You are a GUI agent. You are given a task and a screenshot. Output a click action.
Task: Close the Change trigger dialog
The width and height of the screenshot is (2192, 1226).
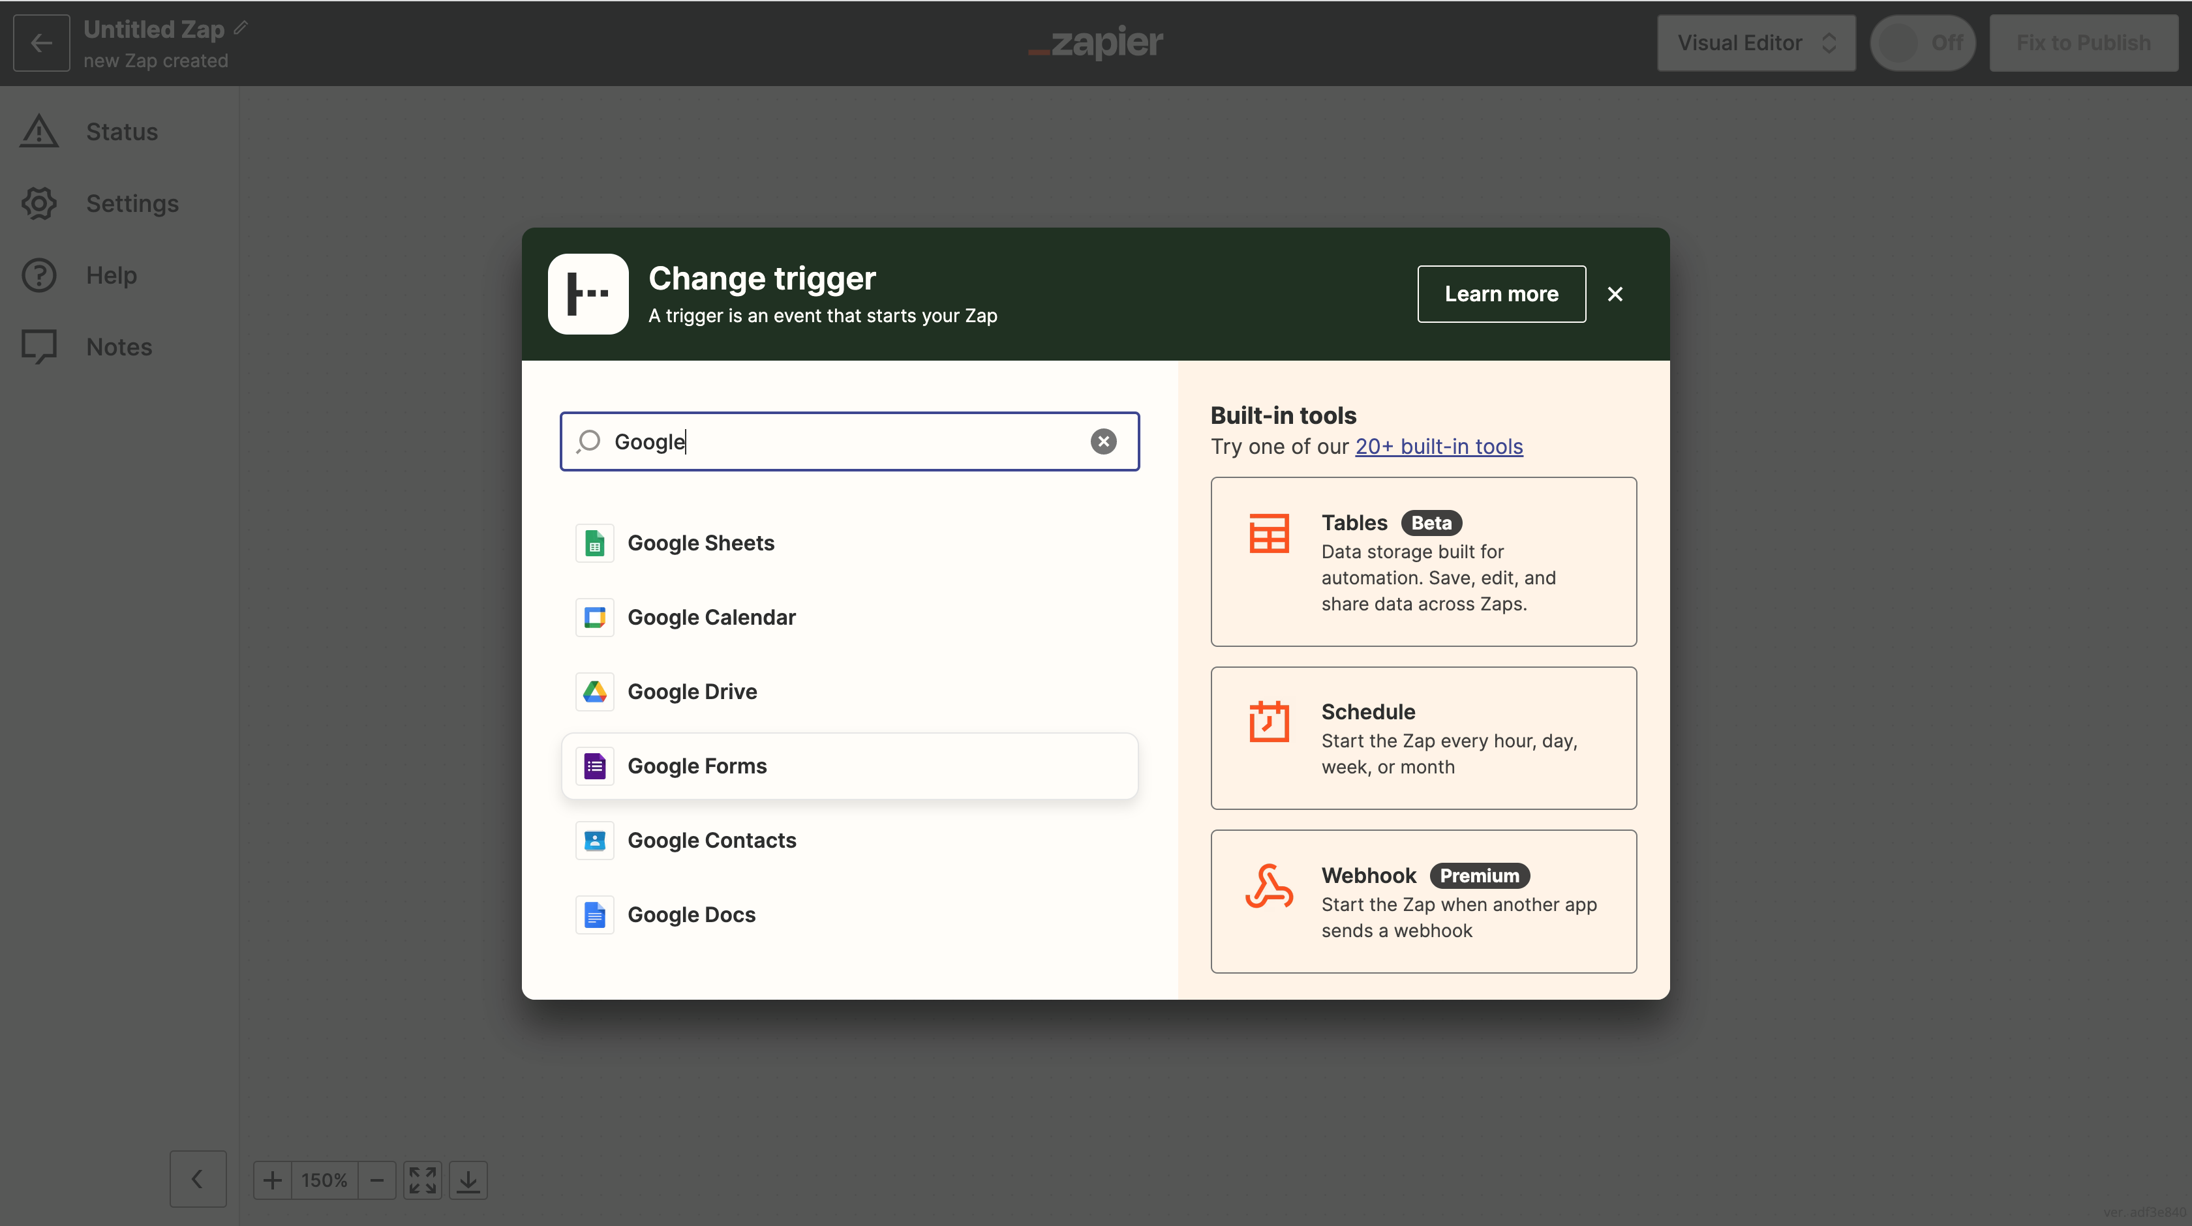point(1615,293)
